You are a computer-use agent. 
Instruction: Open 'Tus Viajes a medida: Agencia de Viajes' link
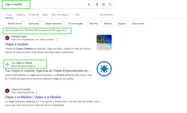coord(48,71)
